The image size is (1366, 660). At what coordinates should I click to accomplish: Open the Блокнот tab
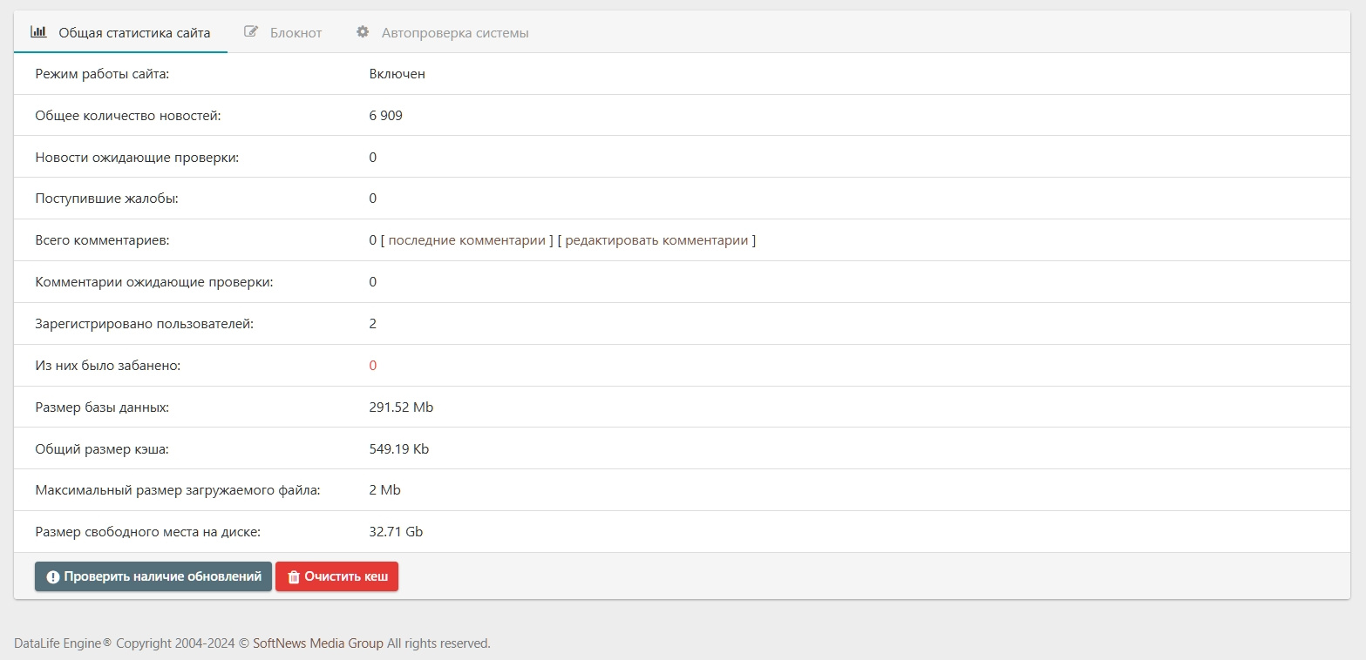pos(283,32)
